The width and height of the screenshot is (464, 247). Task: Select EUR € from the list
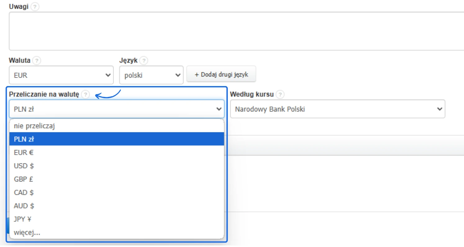pos(116,153)
